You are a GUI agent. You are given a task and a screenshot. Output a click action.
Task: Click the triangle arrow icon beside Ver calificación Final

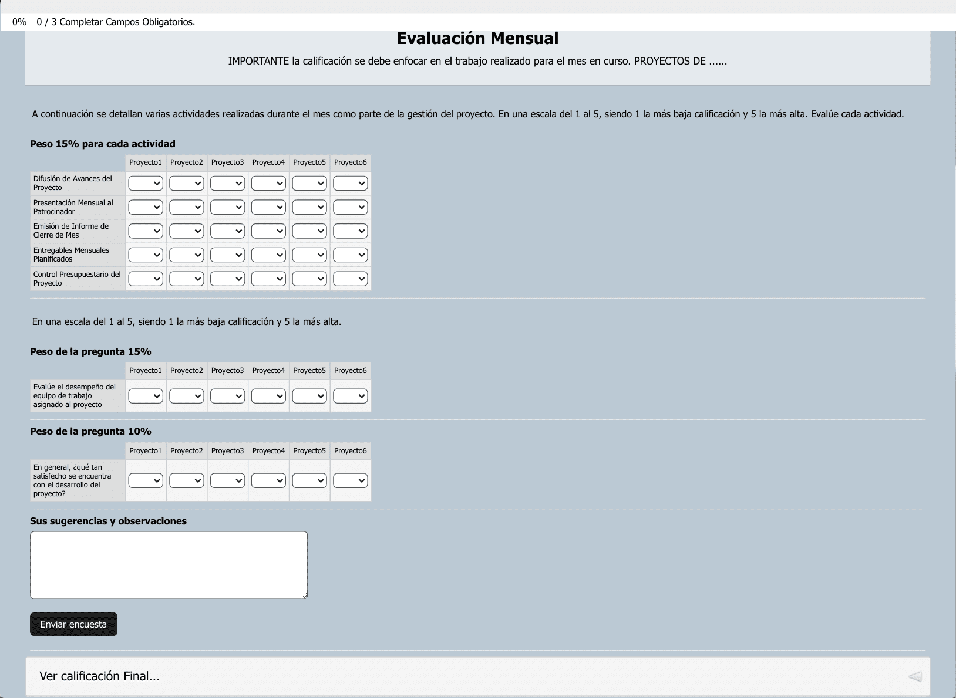915,676
